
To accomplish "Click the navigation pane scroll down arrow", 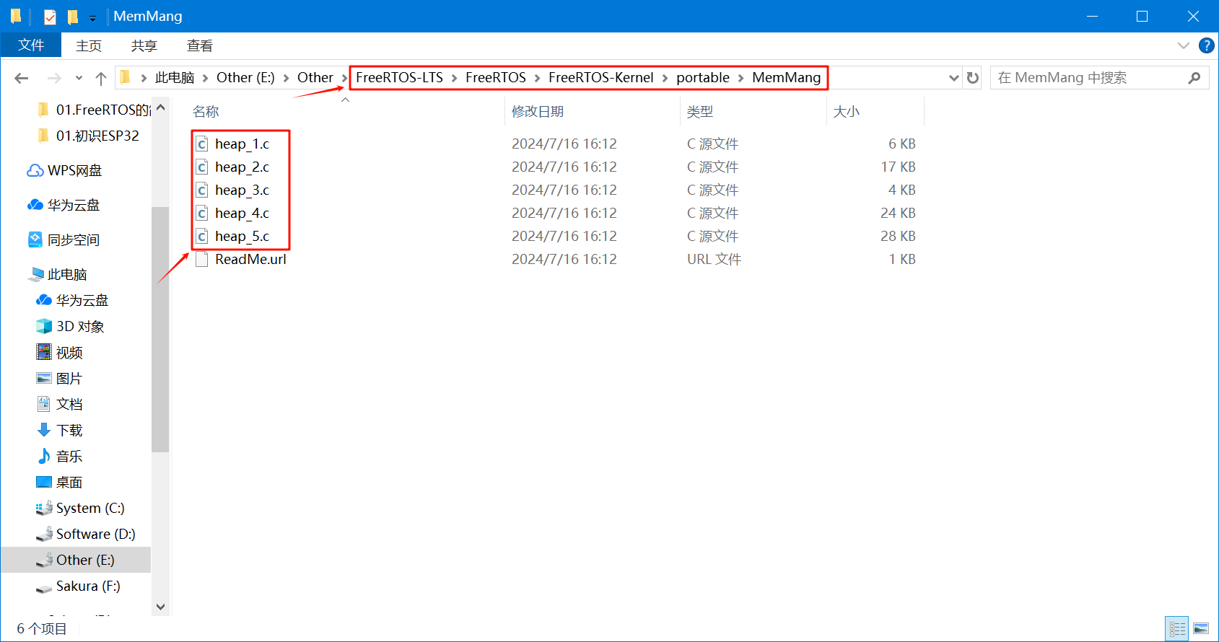I will click(x=160, y=607).
